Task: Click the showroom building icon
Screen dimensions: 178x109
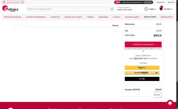Action: [4, 2]
